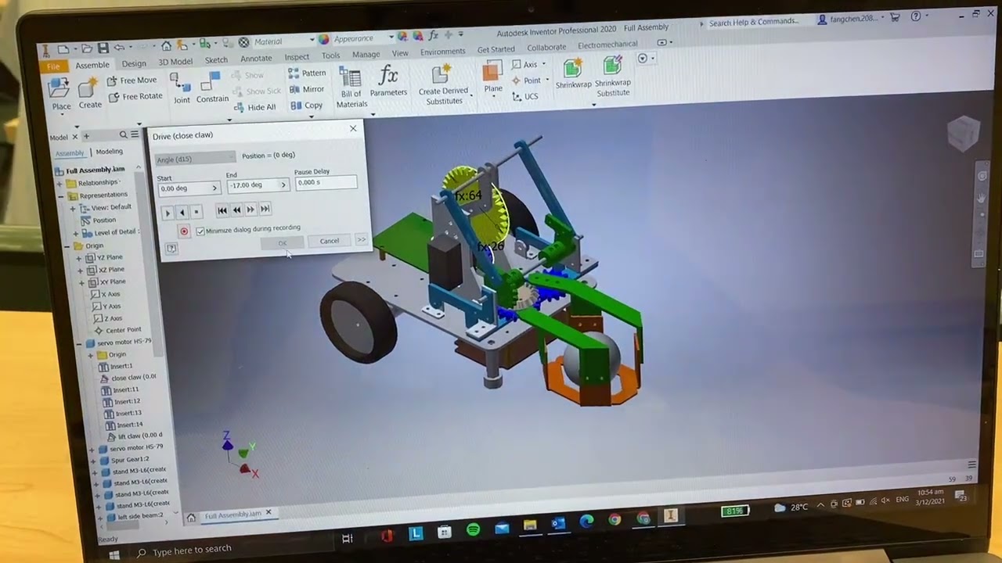Select the lift claw constraint in browser

coord(135,436)
